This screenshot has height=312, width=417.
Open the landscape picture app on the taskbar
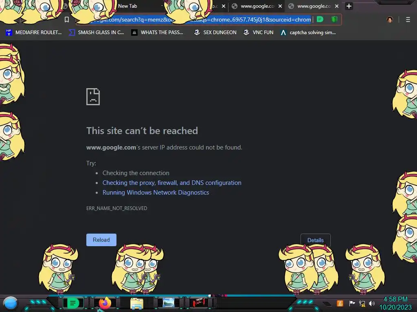(x=168, y=303)
